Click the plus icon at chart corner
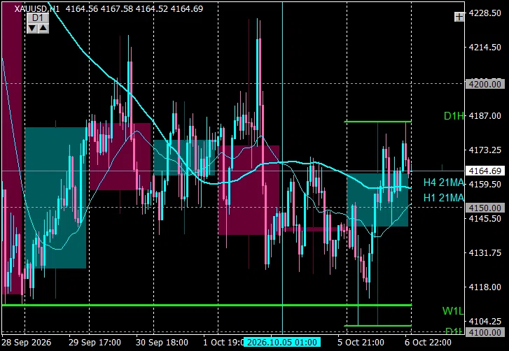509x351 pixels. tap(459, 17)
